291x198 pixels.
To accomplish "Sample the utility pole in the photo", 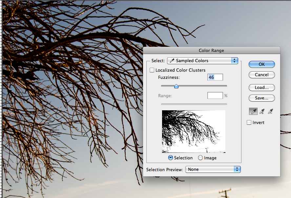I will pyautogui.click(x=226, y=193).
